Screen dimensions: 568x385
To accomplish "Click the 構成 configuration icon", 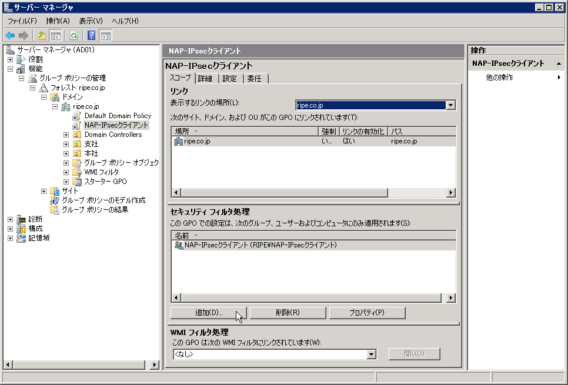I will pos(22,229).
